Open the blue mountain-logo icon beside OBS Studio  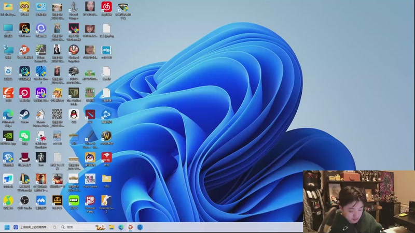pos(41,200)
